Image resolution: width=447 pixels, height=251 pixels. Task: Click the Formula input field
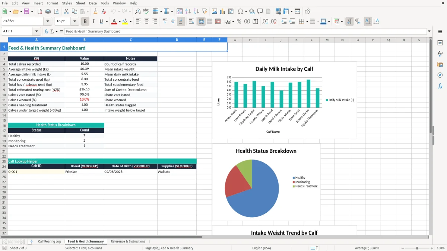tap(245, 31)
